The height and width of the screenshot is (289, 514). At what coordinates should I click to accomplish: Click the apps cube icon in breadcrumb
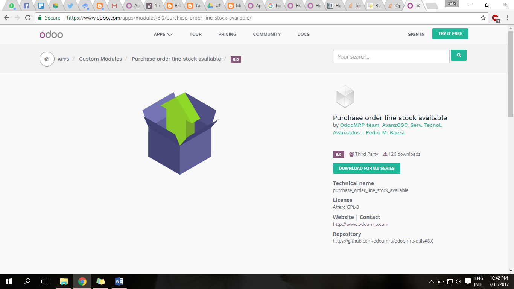tap(47, 59)
